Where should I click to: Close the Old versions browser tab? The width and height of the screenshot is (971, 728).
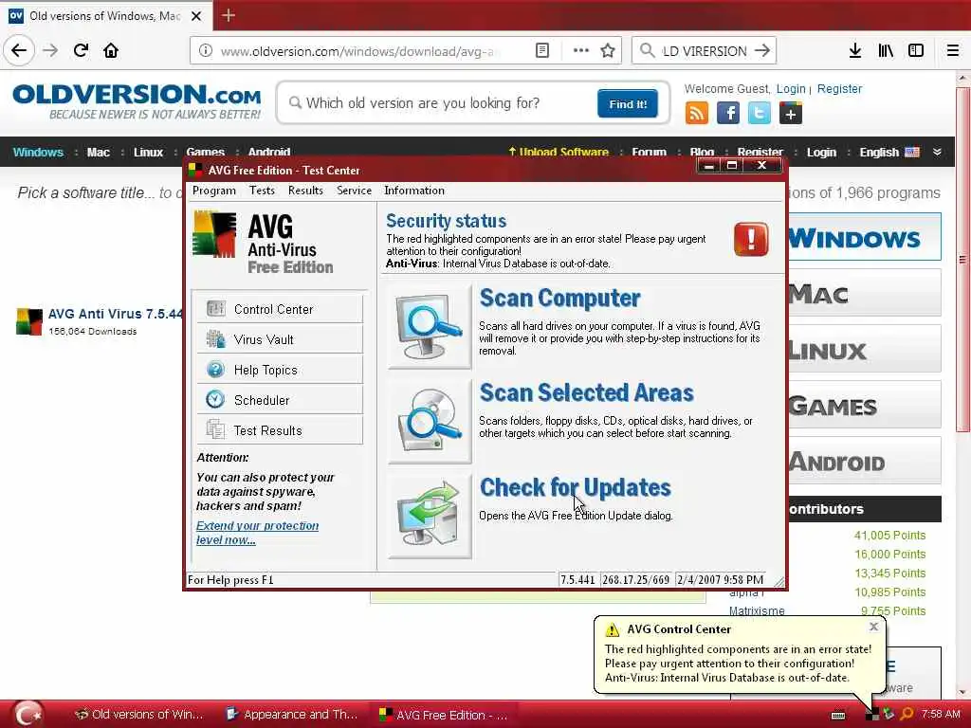(196, 16)
